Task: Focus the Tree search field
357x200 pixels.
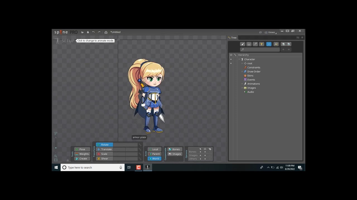Action: point(260,50)
